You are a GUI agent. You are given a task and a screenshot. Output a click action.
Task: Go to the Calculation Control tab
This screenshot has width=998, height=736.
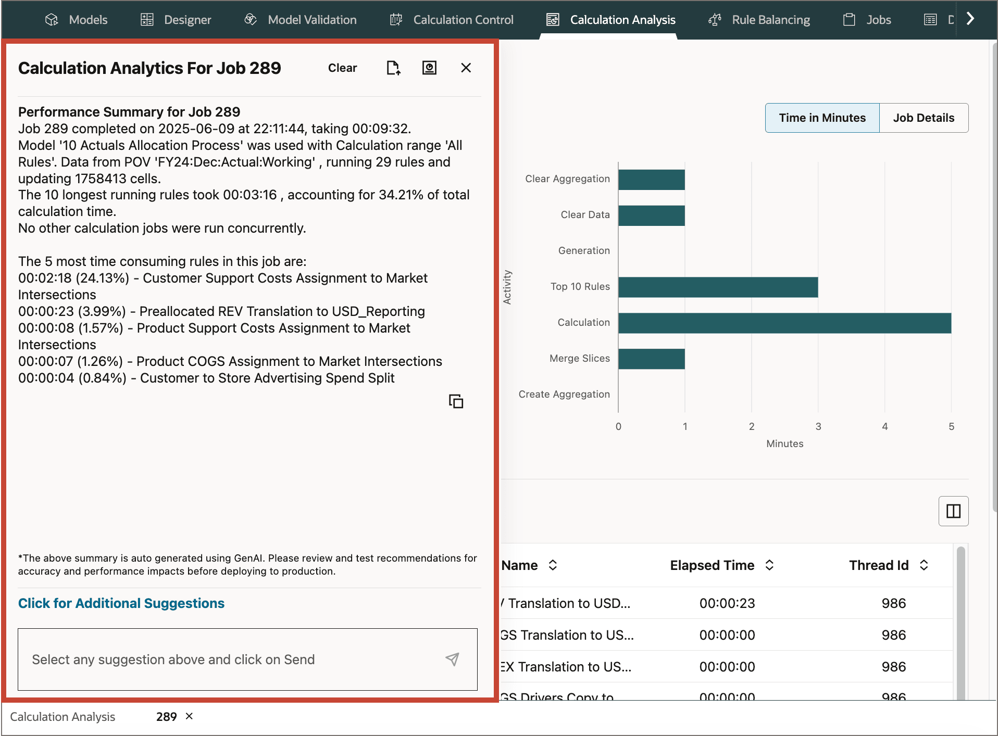[452, 20]
